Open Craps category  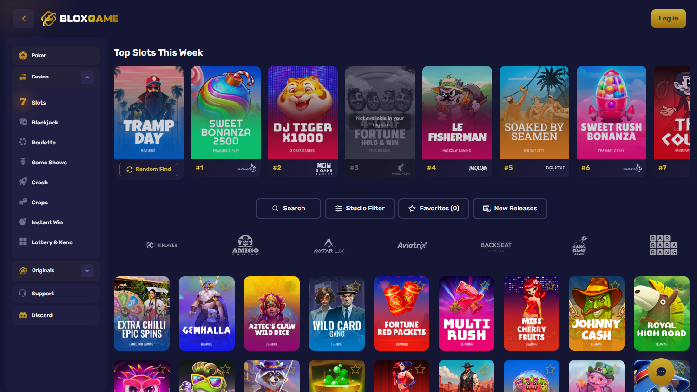[x=56, y=202]
